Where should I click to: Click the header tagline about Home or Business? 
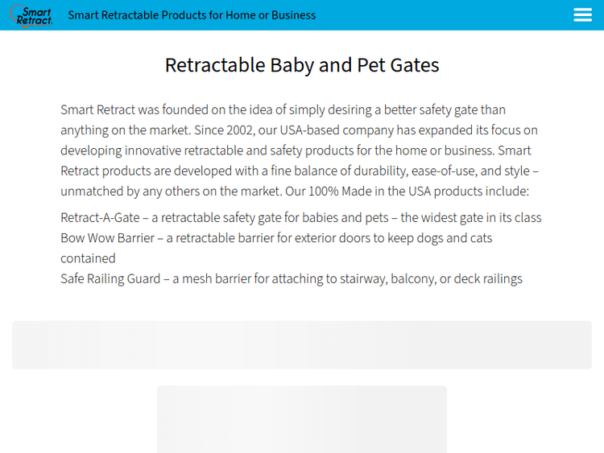[192, 15]
